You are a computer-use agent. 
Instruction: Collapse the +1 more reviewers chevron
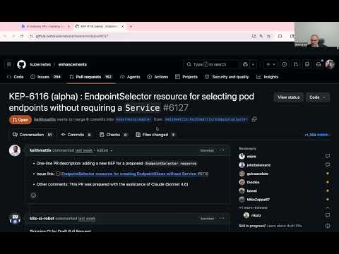tap(328, 207)
